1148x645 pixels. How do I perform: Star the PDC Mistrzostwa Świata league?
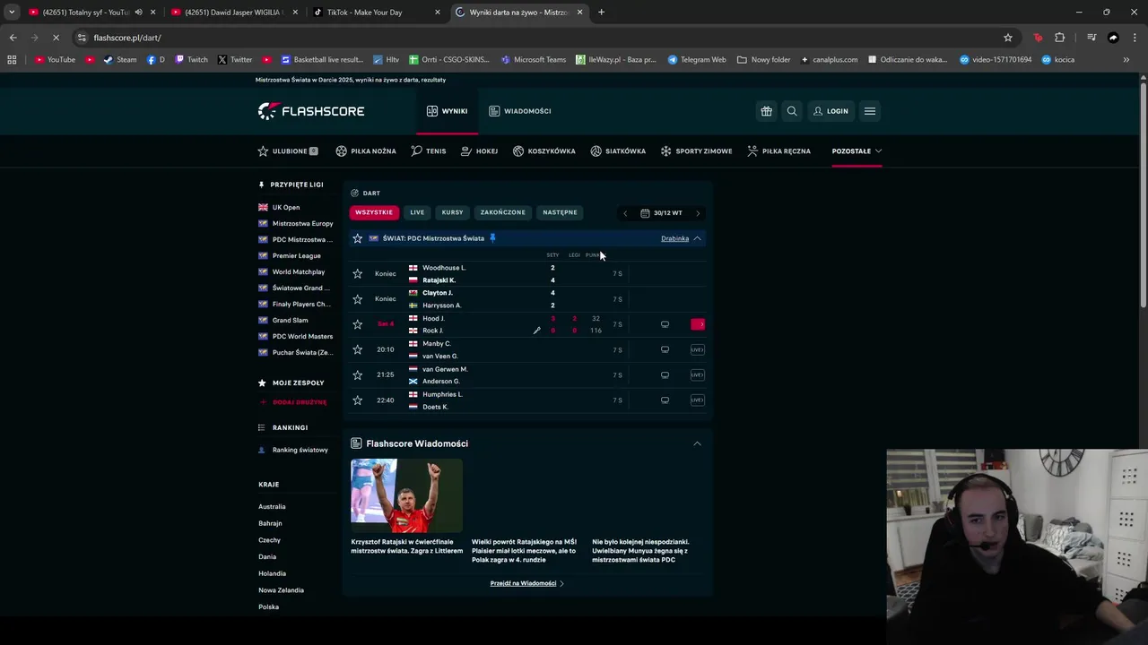tap(358, 238)
